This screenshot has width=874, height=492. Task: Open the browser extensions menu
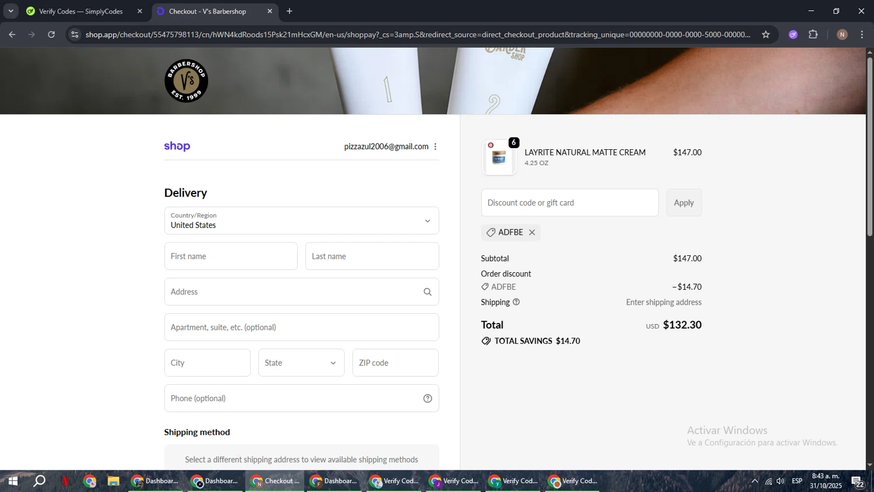coord(813,34)
